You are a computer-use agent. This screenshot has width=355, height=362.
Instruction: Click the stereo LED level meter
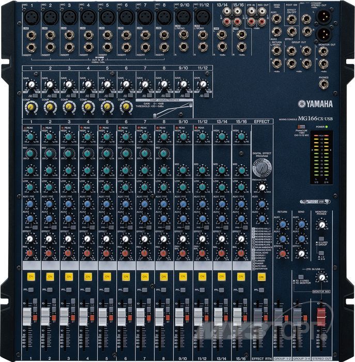[x=321, y=157]
